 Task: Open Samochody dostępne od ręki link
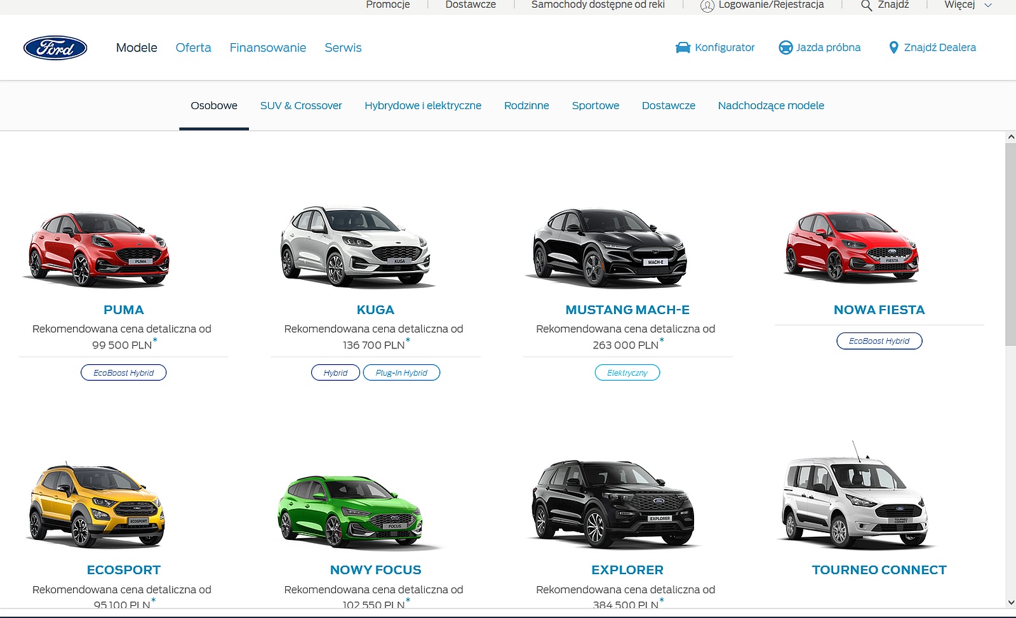point(598,4)
